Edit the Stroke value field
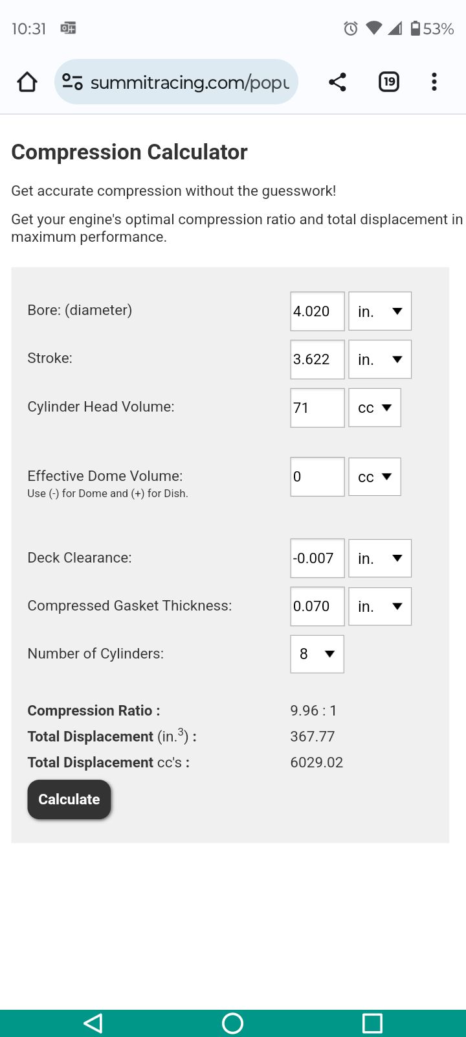 (x=317, y=360)
